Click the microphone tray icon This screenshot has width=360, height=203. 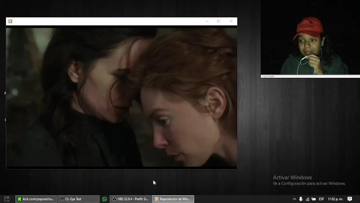point(301,199)
